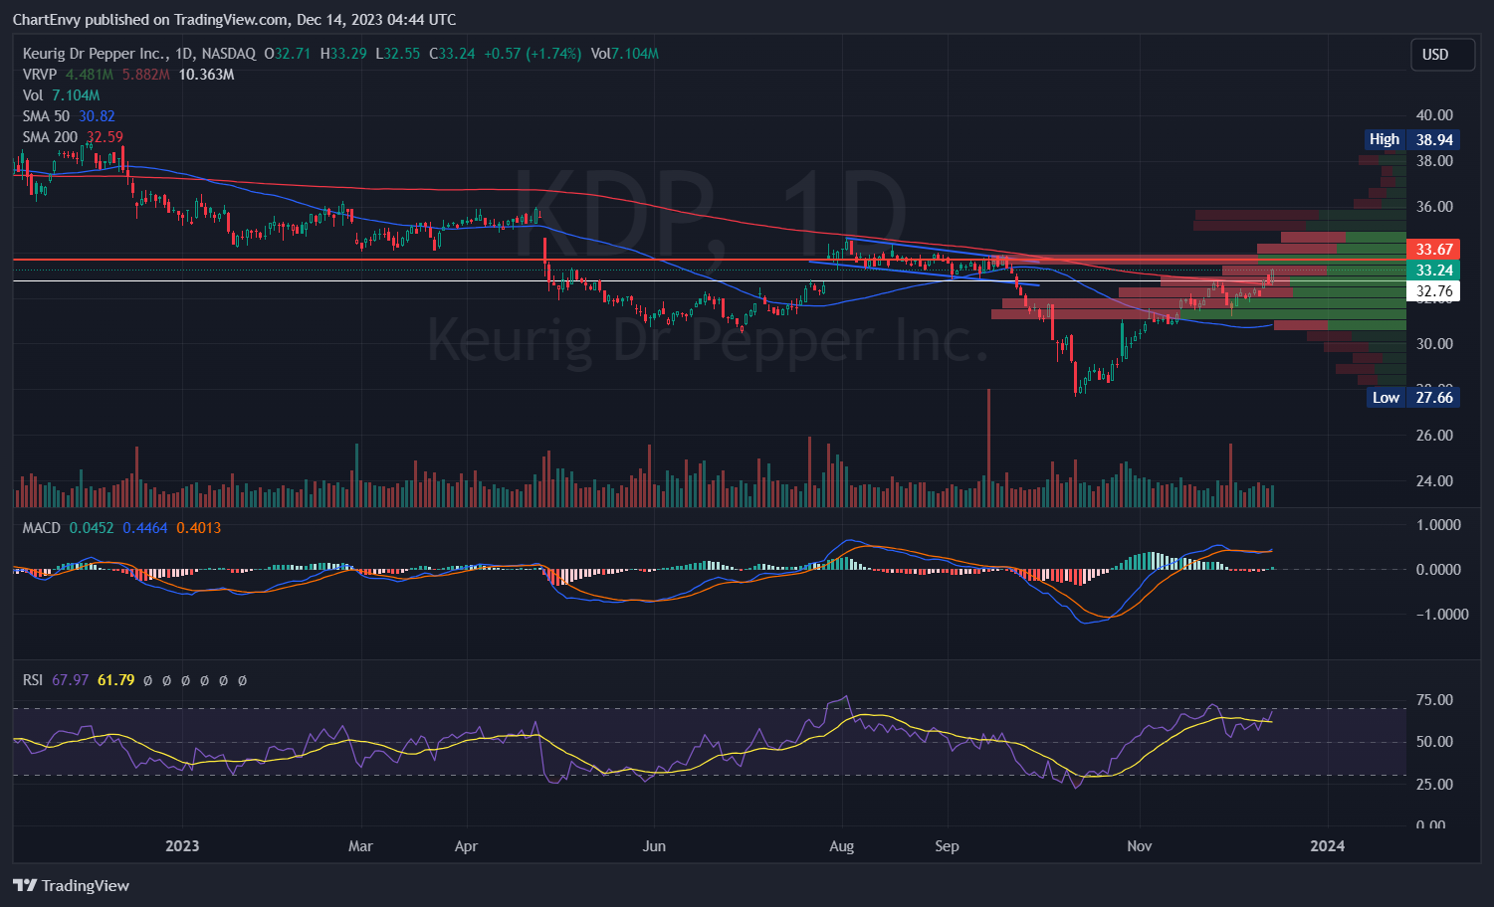The height and width of the screenshot is (907, 1494).
Task: Click the VRVP total 10.363M value
Action: (206, 75)
